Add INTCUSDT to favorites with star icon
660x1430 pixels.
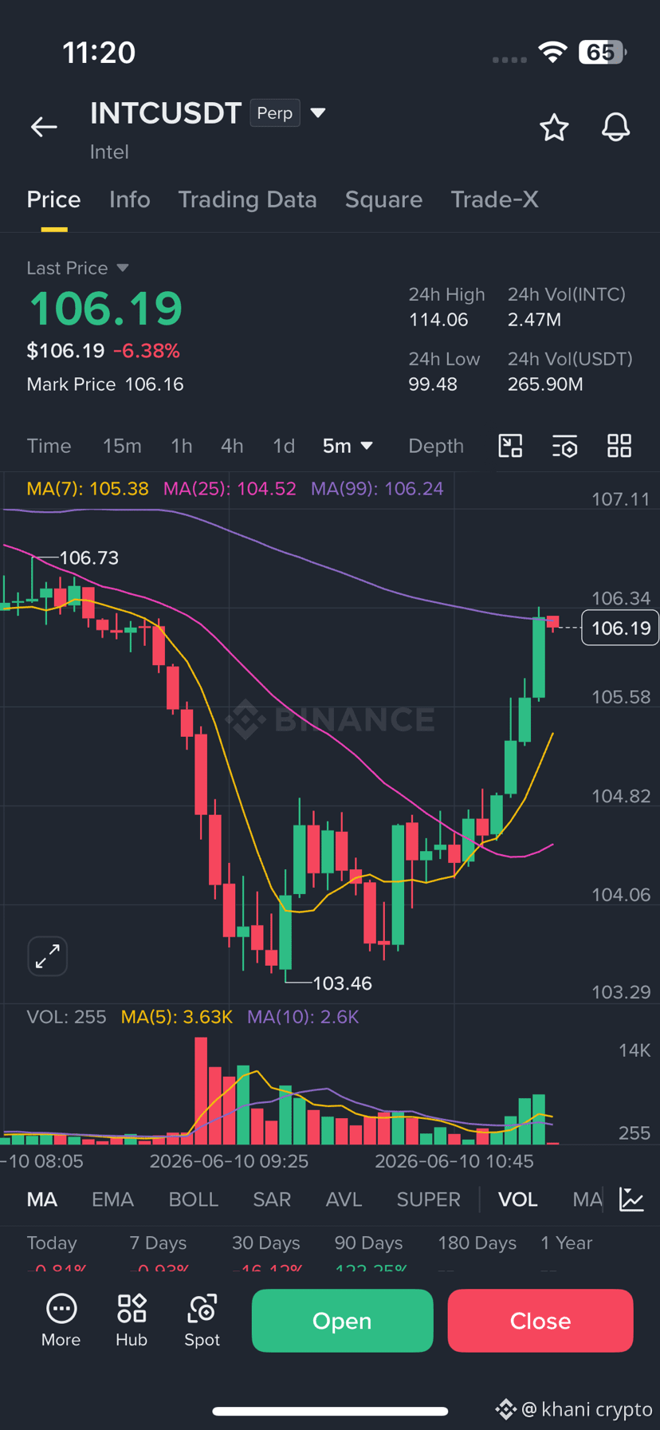[554, 128]
